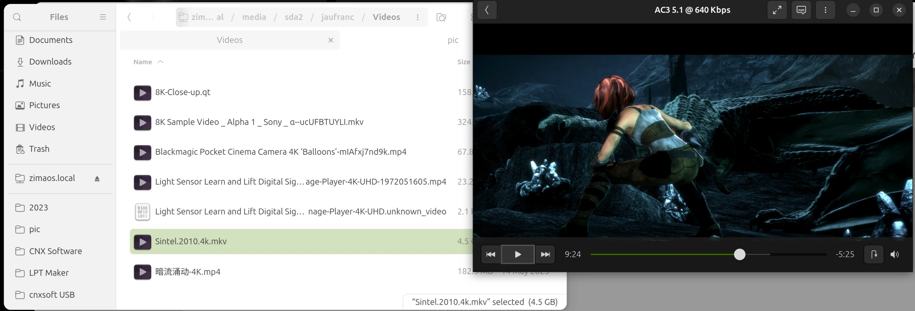This screenshot has height=311, width=915.
Task: Open the go-to position button
Action: 874,254
